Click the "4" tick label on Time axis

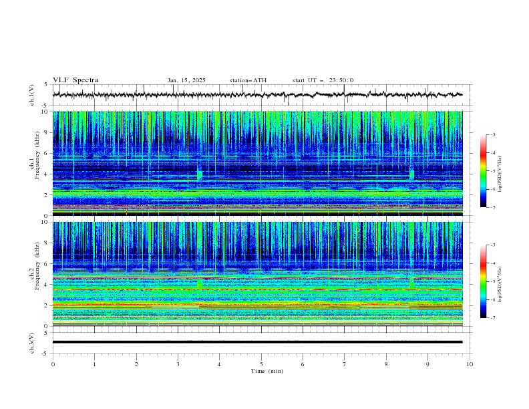click(219, 364)
